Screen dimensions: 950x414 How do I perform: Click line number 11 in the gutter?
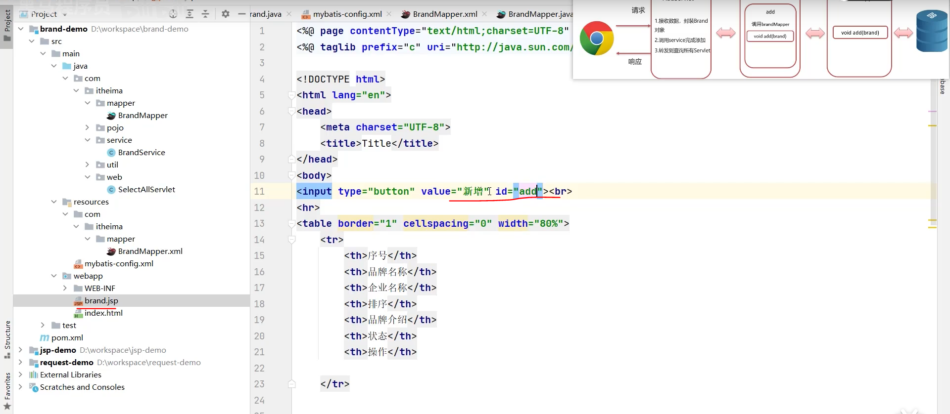click(x=259, y=191)
